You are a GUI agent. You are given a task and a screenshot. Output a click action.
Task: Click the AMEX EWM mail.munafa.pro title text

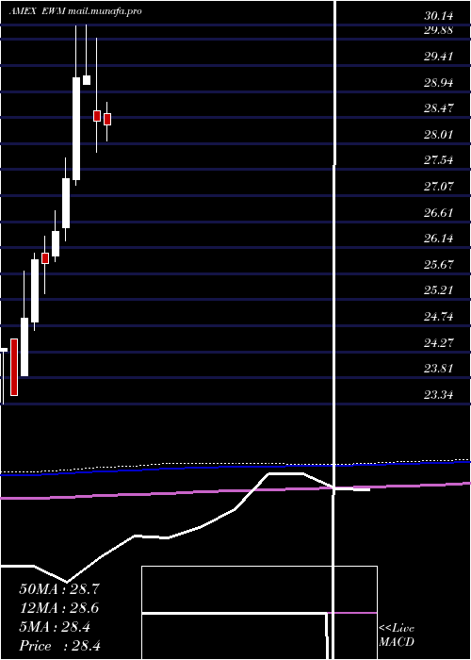pyautogui.click(x=74, y=11)
